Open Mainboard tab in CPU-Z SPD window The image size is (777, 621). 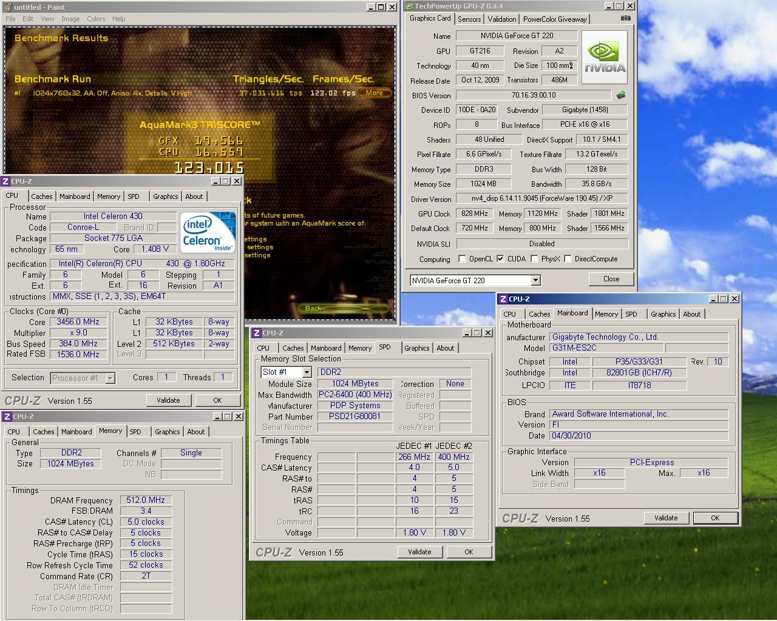pos(326,348)
